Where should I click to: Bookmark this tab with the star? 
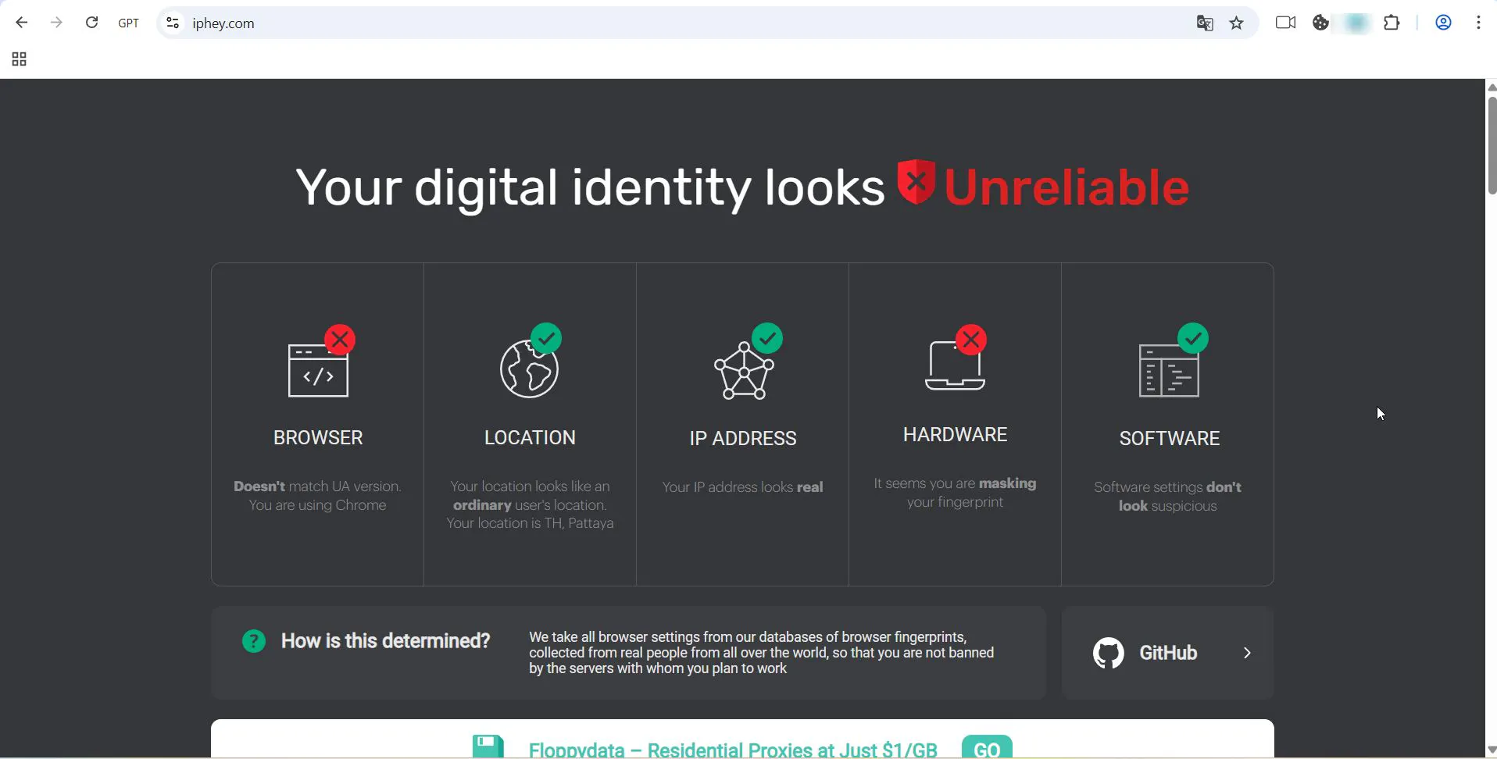1237,23
